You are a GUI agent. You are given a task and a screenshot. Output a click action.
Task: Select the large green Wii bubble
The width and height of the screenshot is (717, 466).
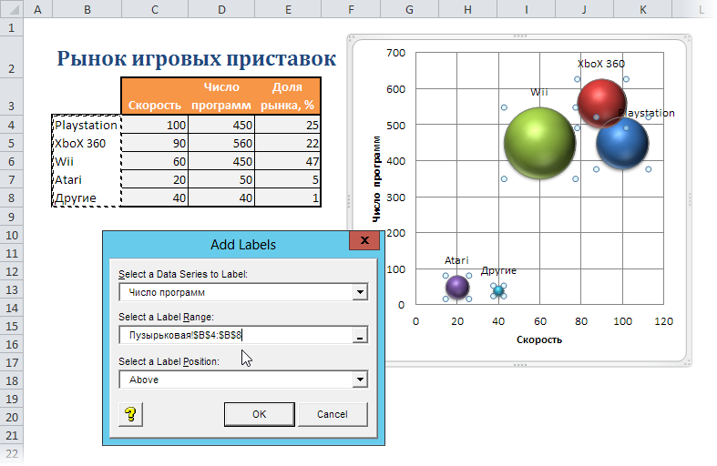(x=540, y=142)
